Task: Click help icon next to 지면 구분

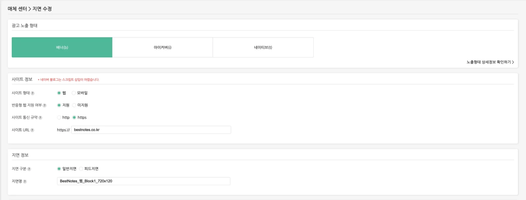Action: point(29,169)
